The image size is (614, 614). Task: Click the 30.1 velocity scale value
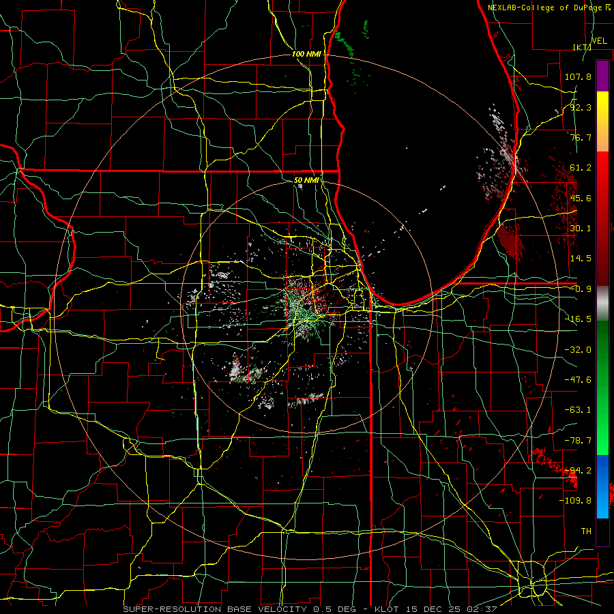coord(581,229)
